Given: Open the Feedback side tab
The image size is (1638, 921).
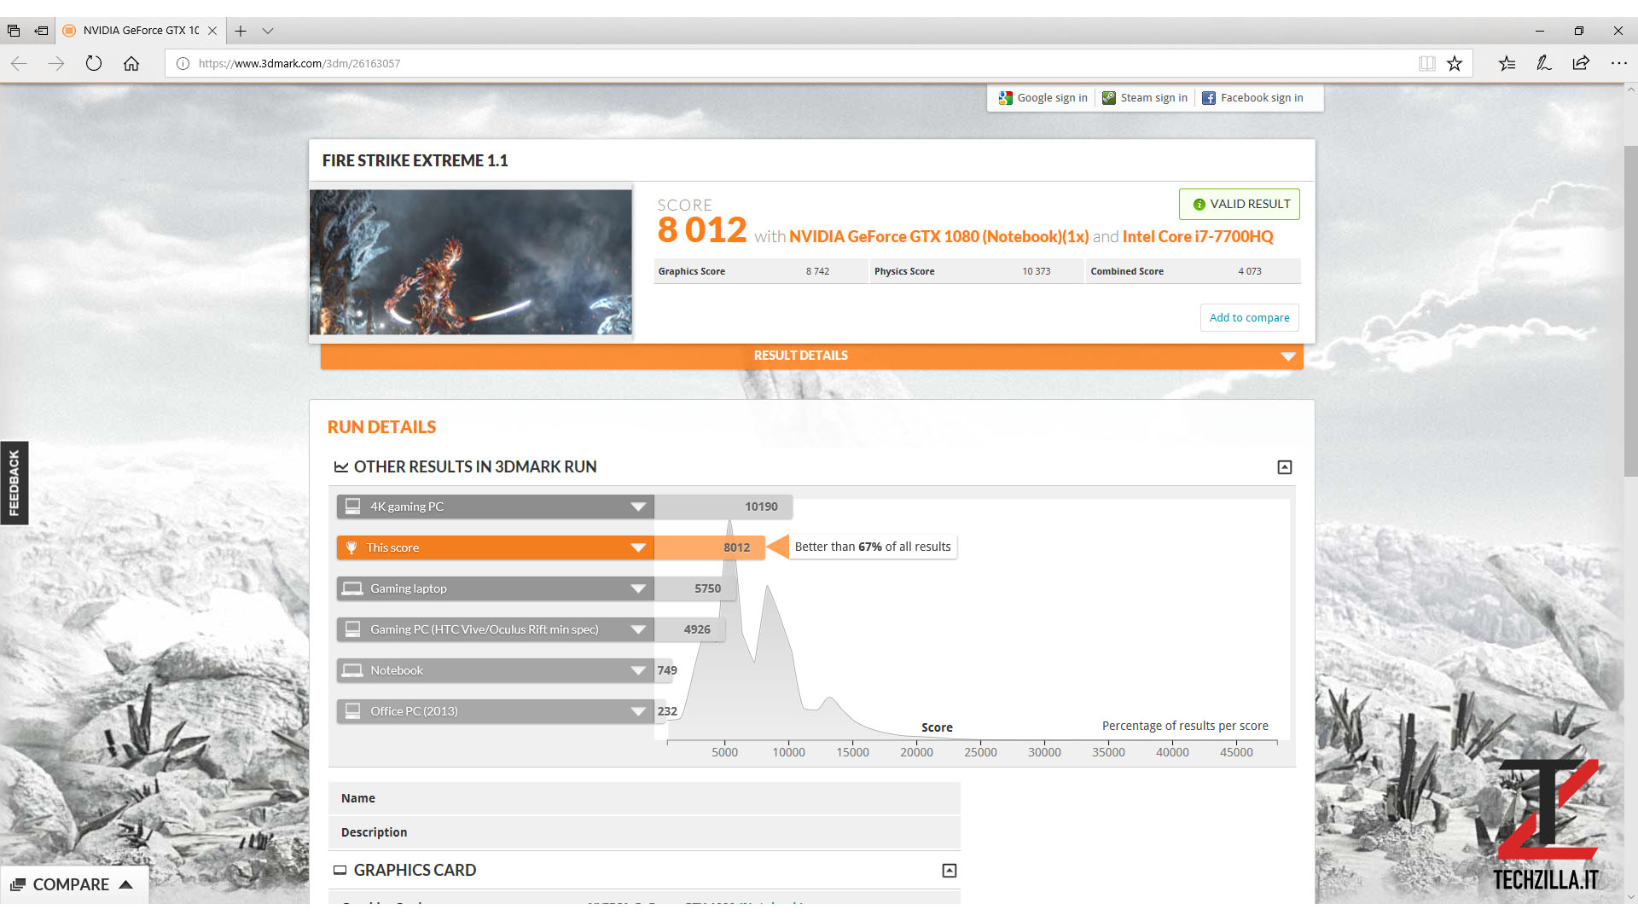Looking at the screenshot, I should click(15, 483).
